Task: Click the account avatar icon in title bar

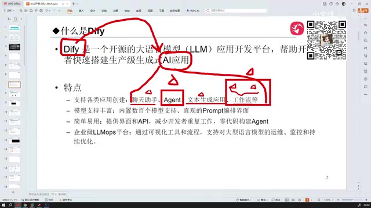Action: (x=344, y=4)
